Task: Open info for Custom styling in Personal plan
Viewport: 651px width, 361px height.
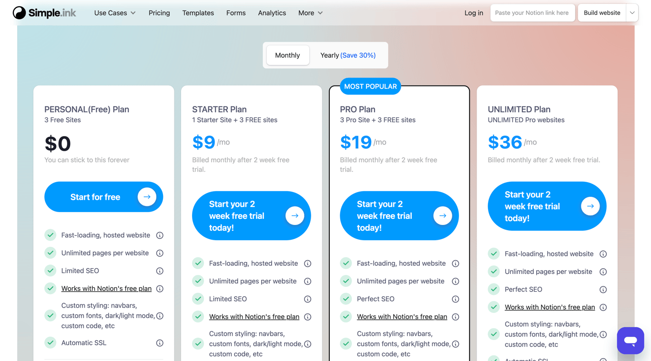Action: [160, 316]
